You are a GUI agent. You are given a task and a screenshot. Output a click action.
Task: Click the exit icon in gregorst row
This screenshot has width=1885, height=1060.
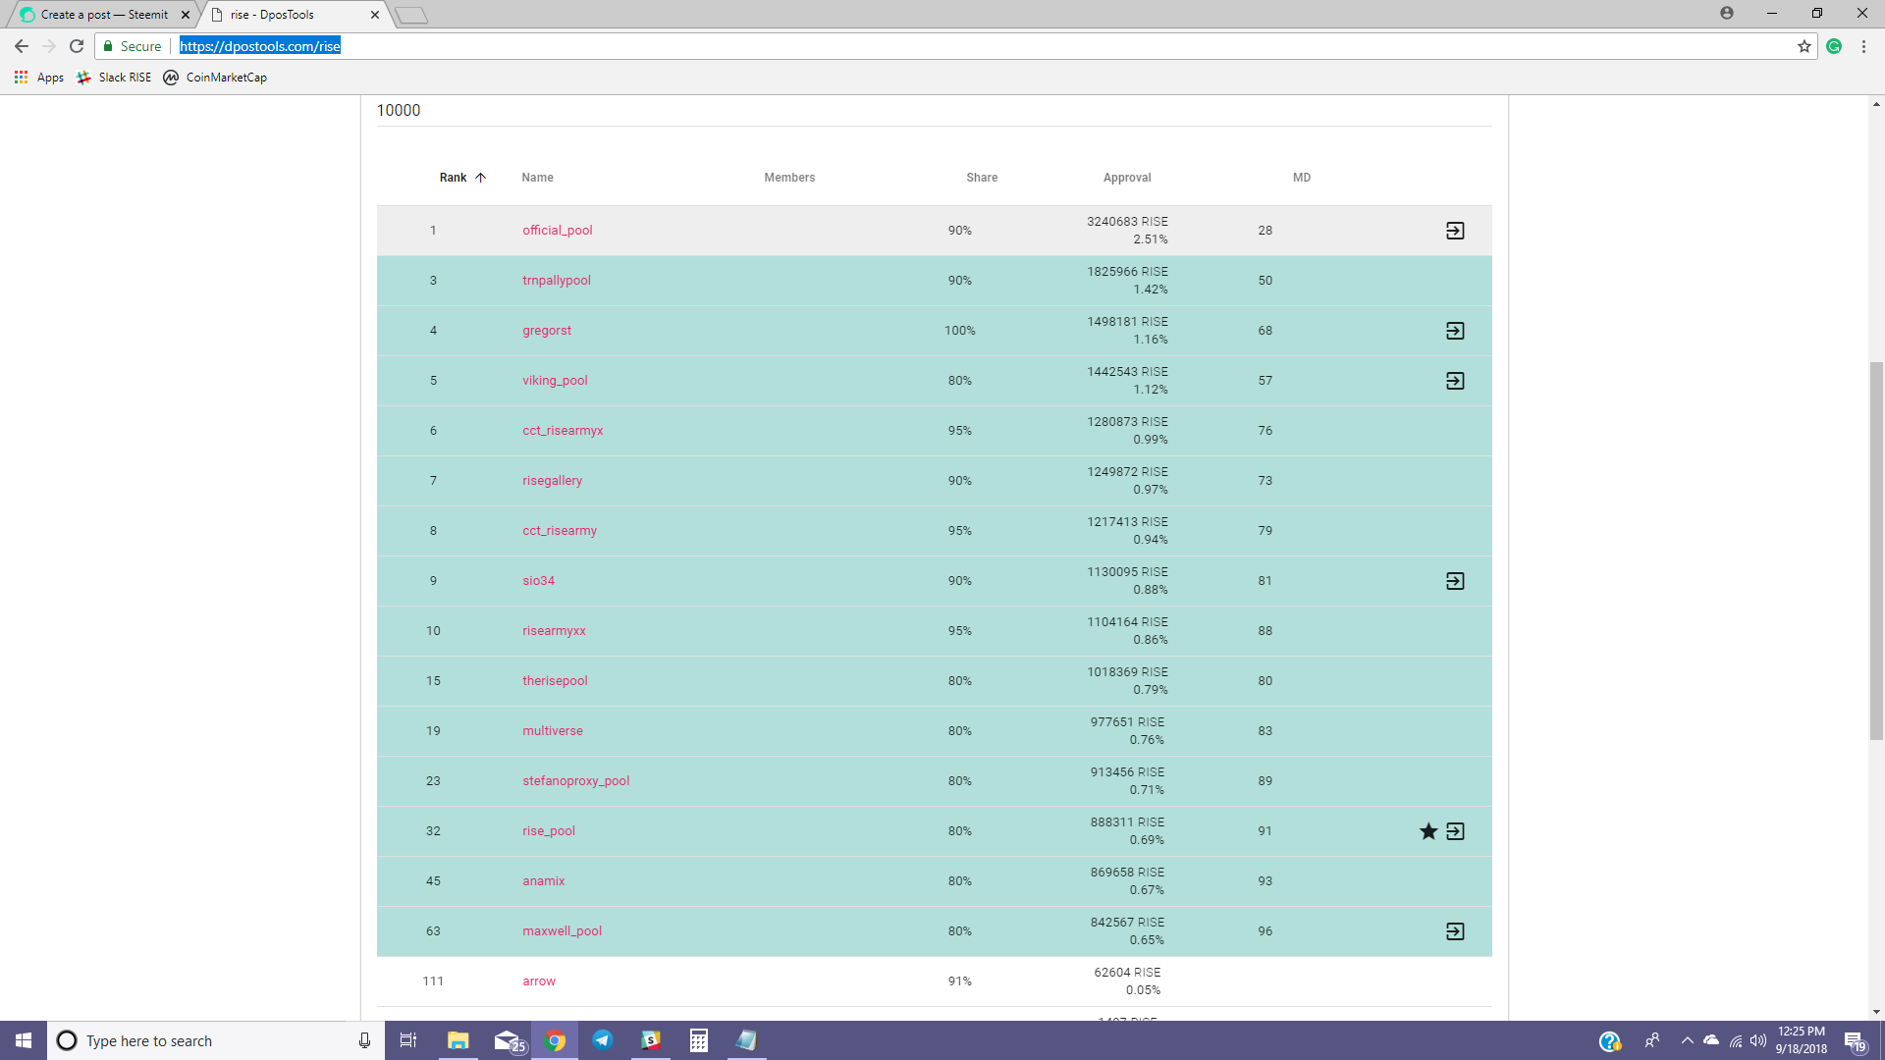(x=1455, y=331)
